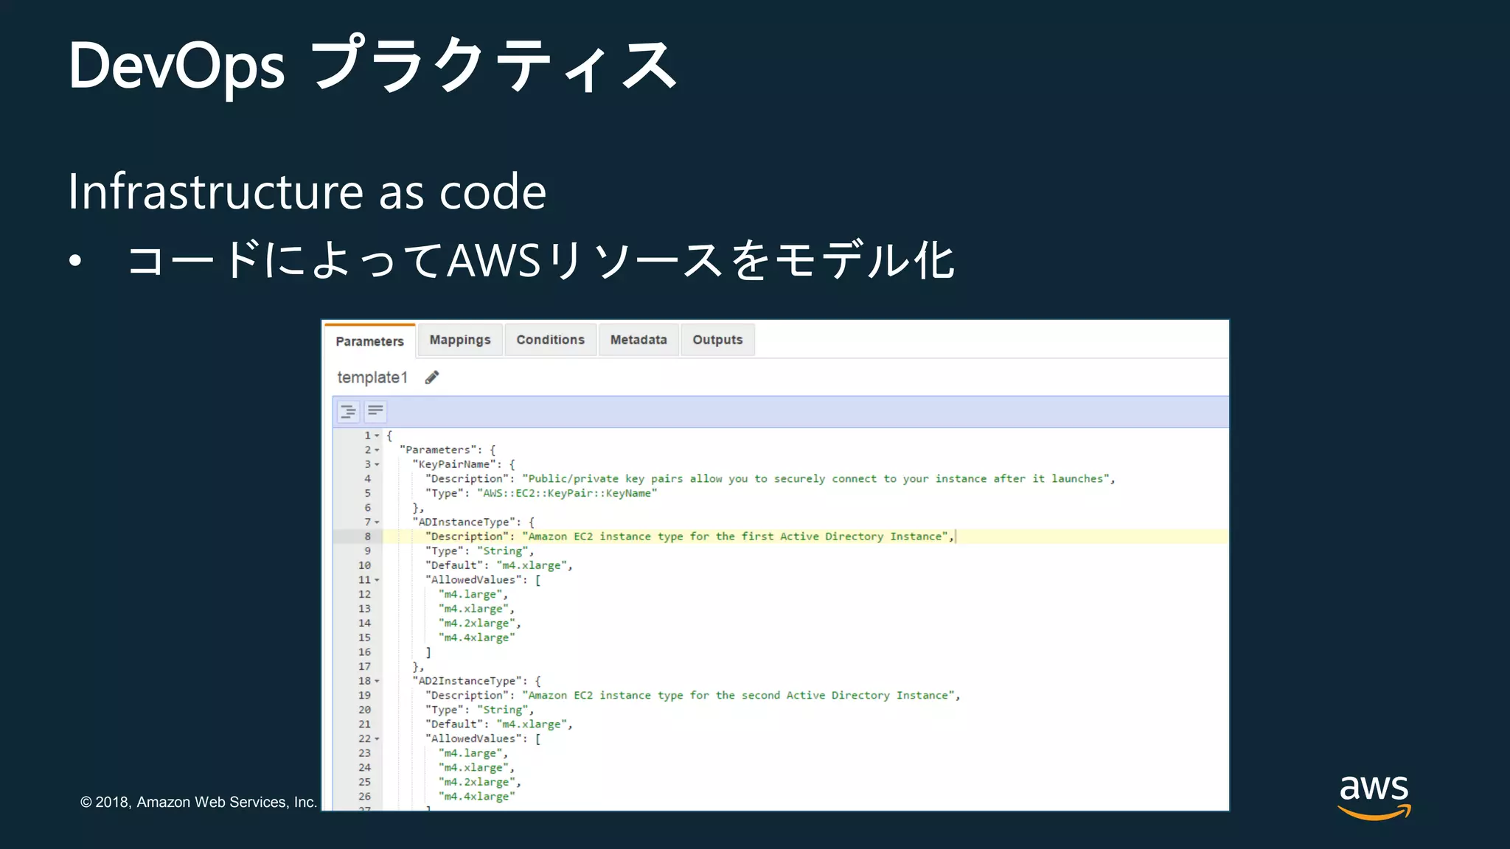Open the Conditions tab

click(x=550, y=340)
